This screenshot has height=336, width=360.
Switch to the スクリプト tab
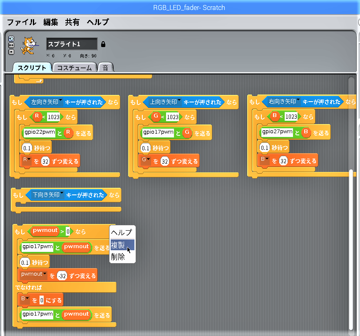pos(32,67)
